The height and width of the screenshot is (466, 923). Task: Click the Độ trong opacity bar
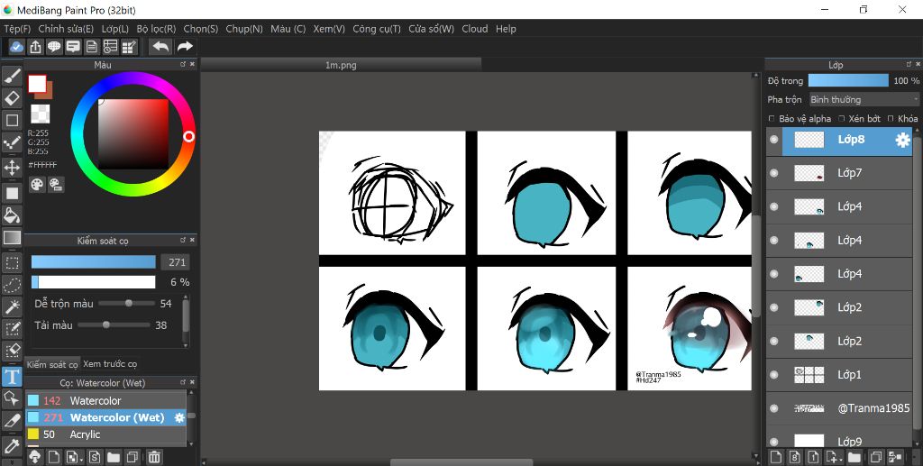[848, 80]
